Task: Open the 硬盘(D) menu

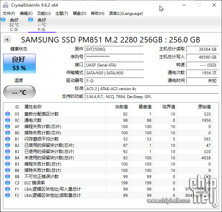Action: (x=79, y=13)
